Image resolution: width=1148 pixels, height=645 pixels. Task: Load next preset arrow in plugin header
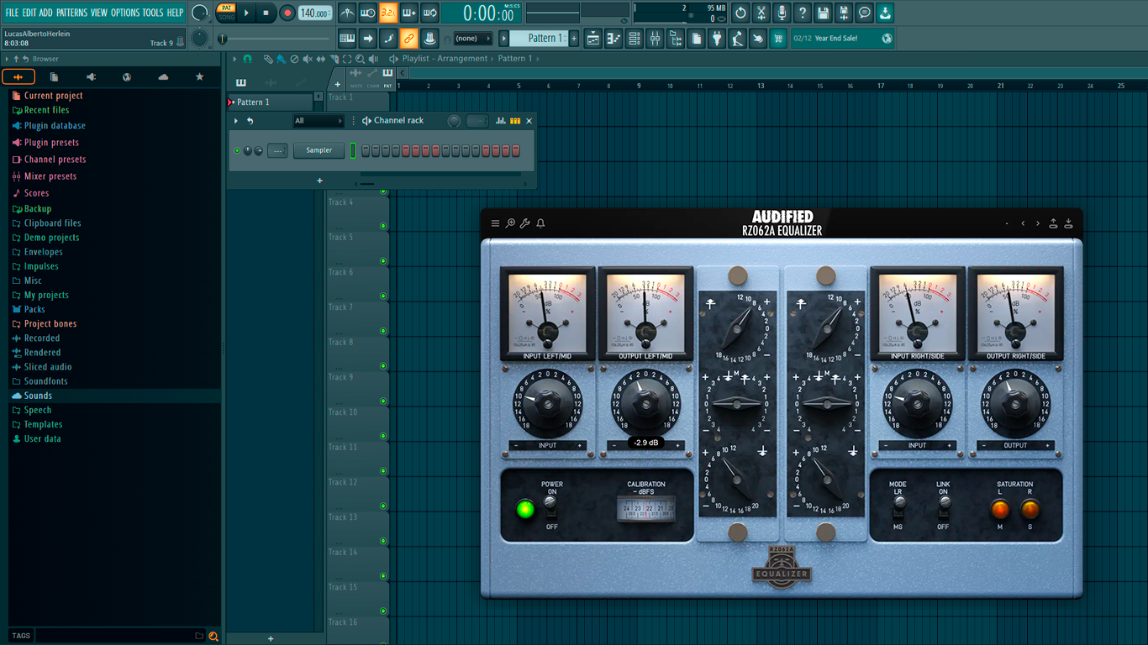(1038, 223)
